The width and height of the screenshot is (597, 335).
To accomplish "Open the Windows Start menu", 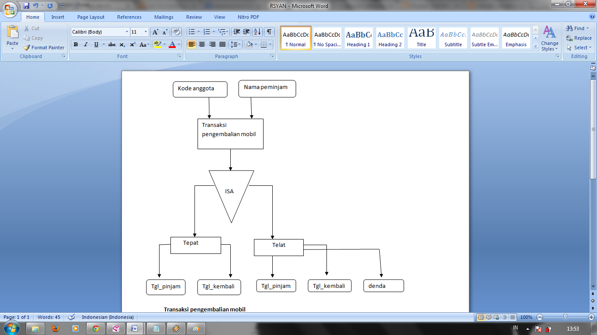I will coord(11,328).
